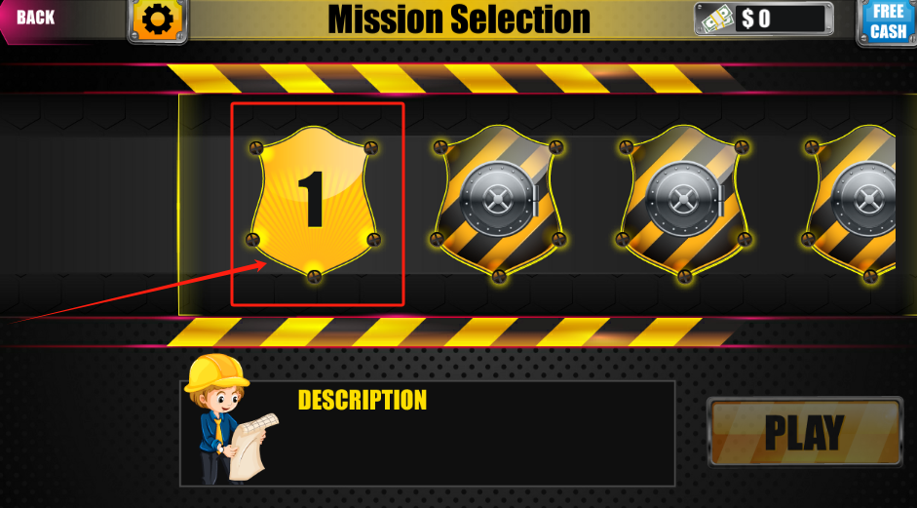Go back using the pink BACK button
The image size is (917, 508).
click(36, 19)
